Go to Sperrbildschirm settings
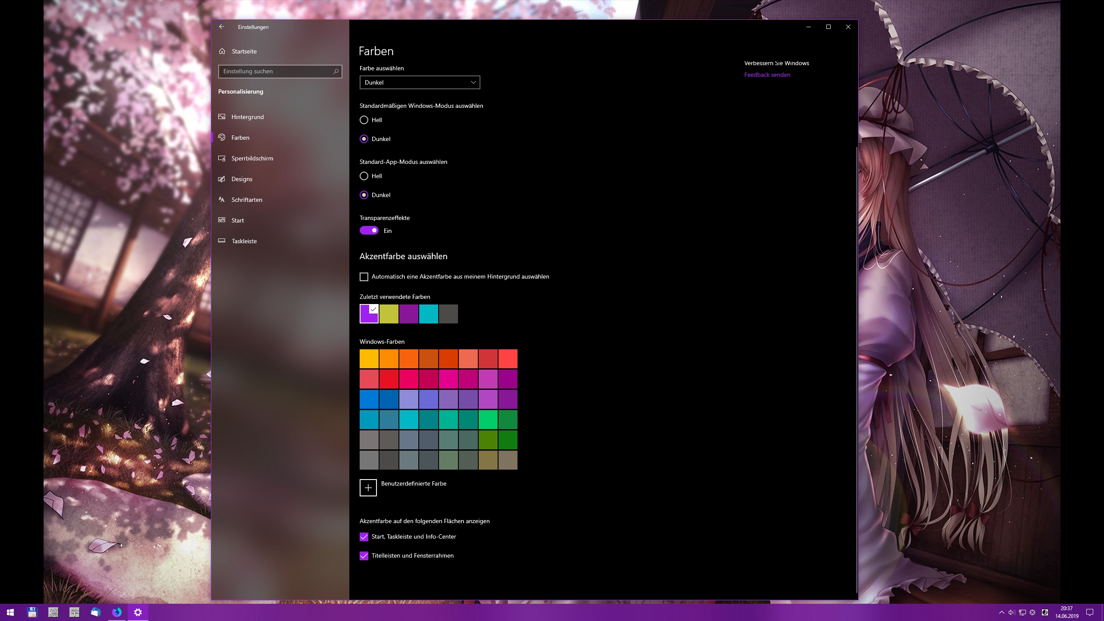 pyautogui.click(x=252, y=158)
